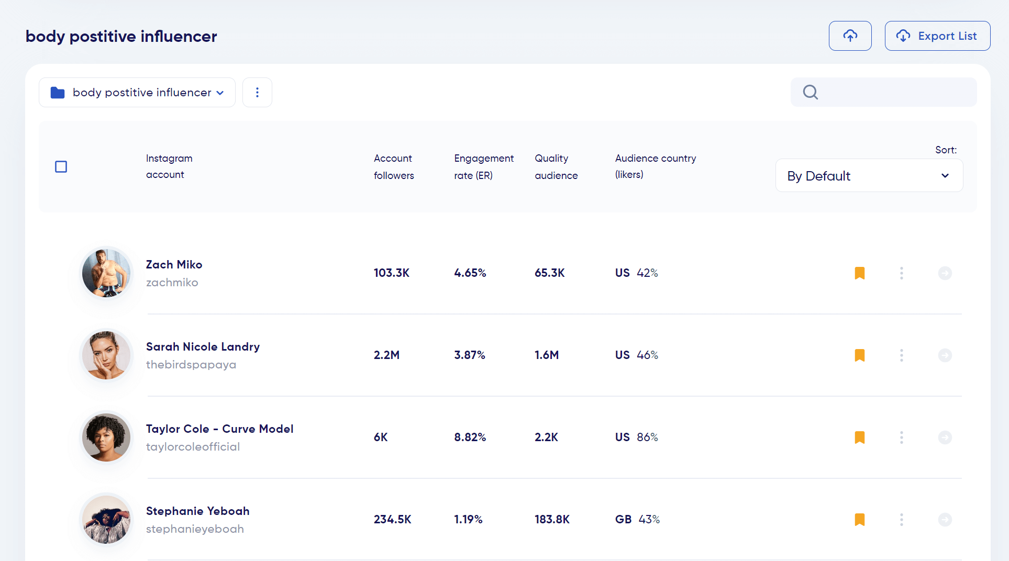Click the arrow icon on Stephanie Yeboah's row
This screenshot has height=561, width=1009.
point(945,520)
